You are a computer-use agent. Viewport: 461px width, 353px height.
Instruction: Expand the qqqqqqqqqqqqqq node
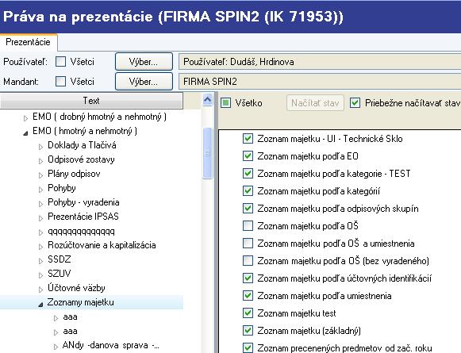(41, 232)
